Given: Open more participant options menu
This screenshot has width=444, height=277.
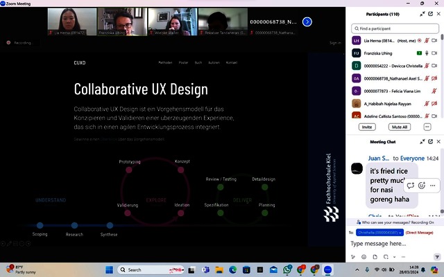Looking at the screenshot, I should pos(427,127).
